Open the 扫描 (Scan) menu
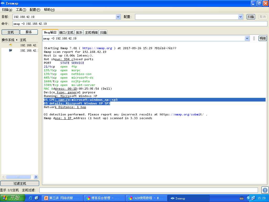 tap(7, 10)
